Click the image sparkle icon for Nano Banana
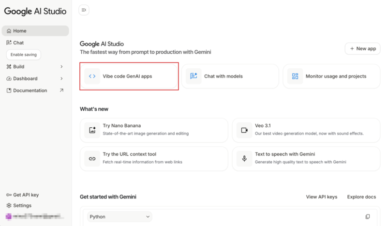387x226 pixels. pos(92,130)
